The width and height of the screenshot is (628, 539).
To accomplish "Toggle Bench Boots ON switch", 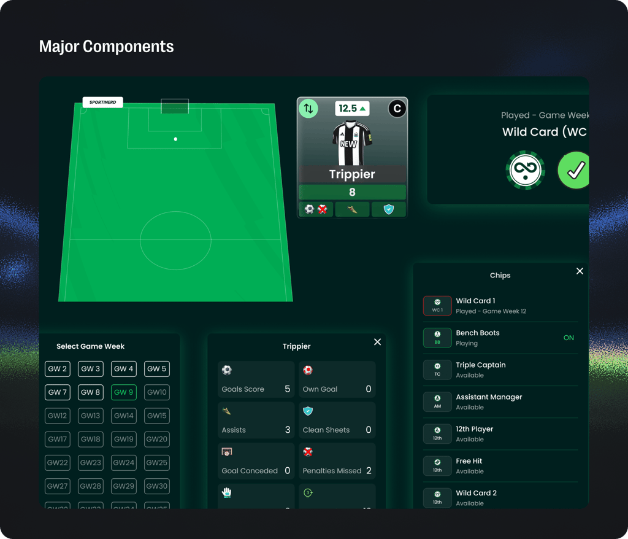I will tap(569, 338).
